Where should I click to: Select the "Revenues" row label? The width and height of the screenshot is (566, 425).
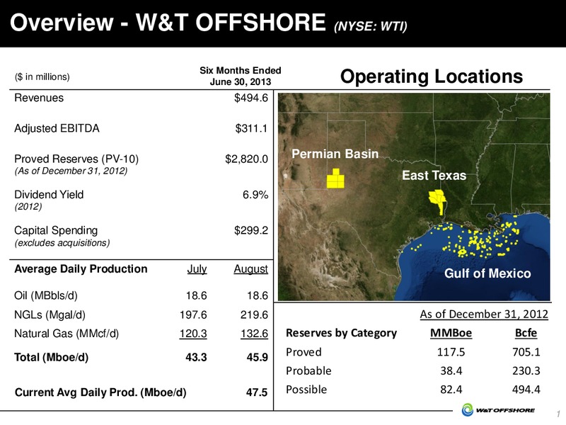click(39, 98)
